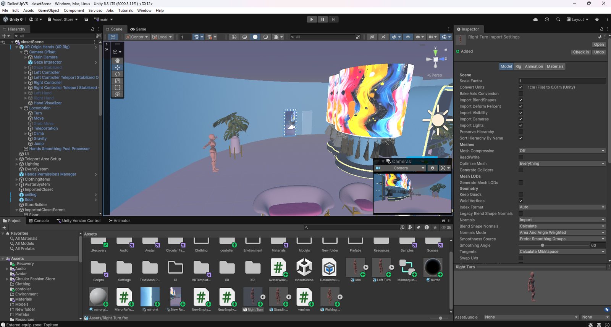Open Unity cloud services icon
This screenshot has width=611, height=327.
click(535, 19)
